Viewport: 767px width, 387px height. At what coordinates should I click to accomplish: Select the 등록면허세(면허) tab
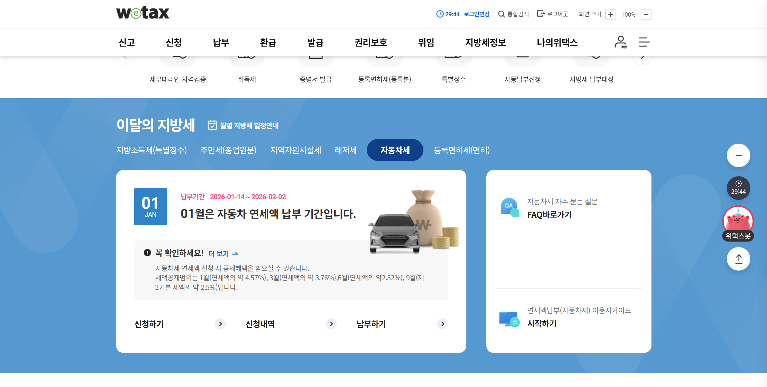tap(462, 150)
